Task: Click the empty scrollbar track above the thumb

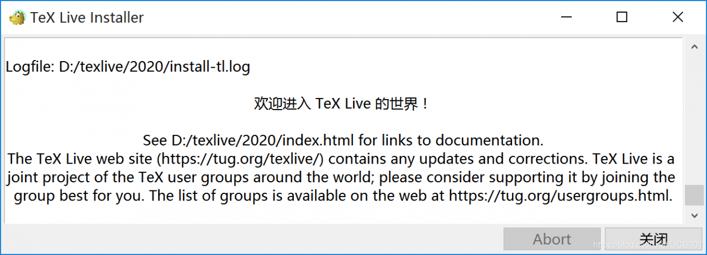Action: [x=695, y=120]
